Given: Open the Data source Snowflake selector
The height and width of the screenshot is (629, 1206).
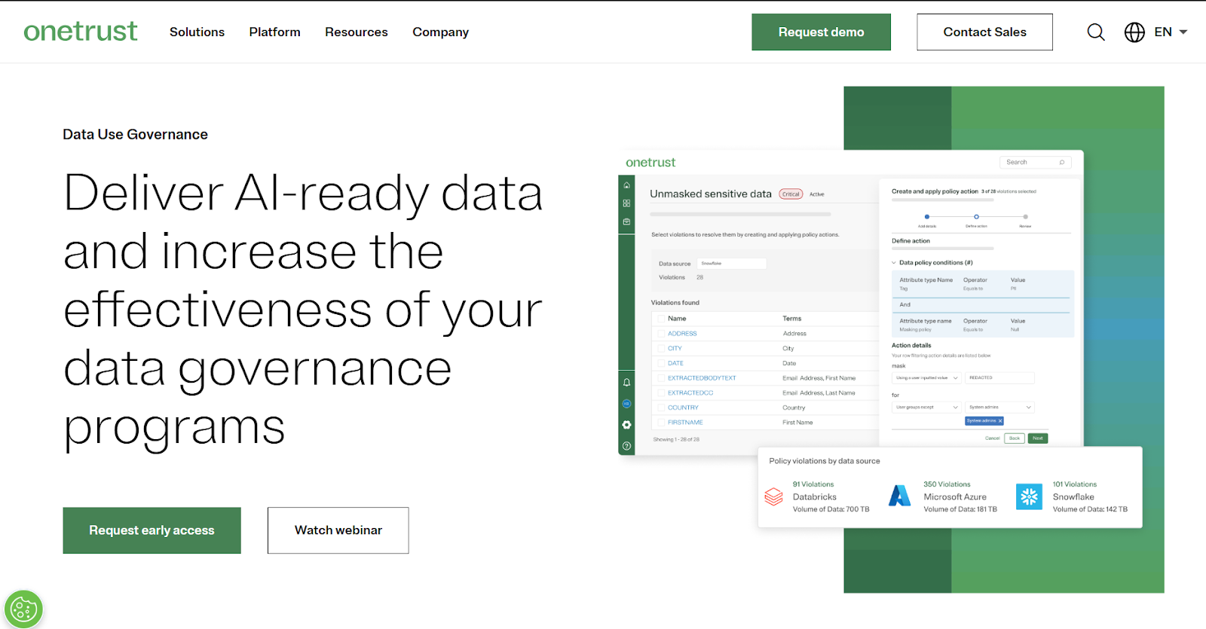Looking at the screenshot, I should [x=731, y=264].
